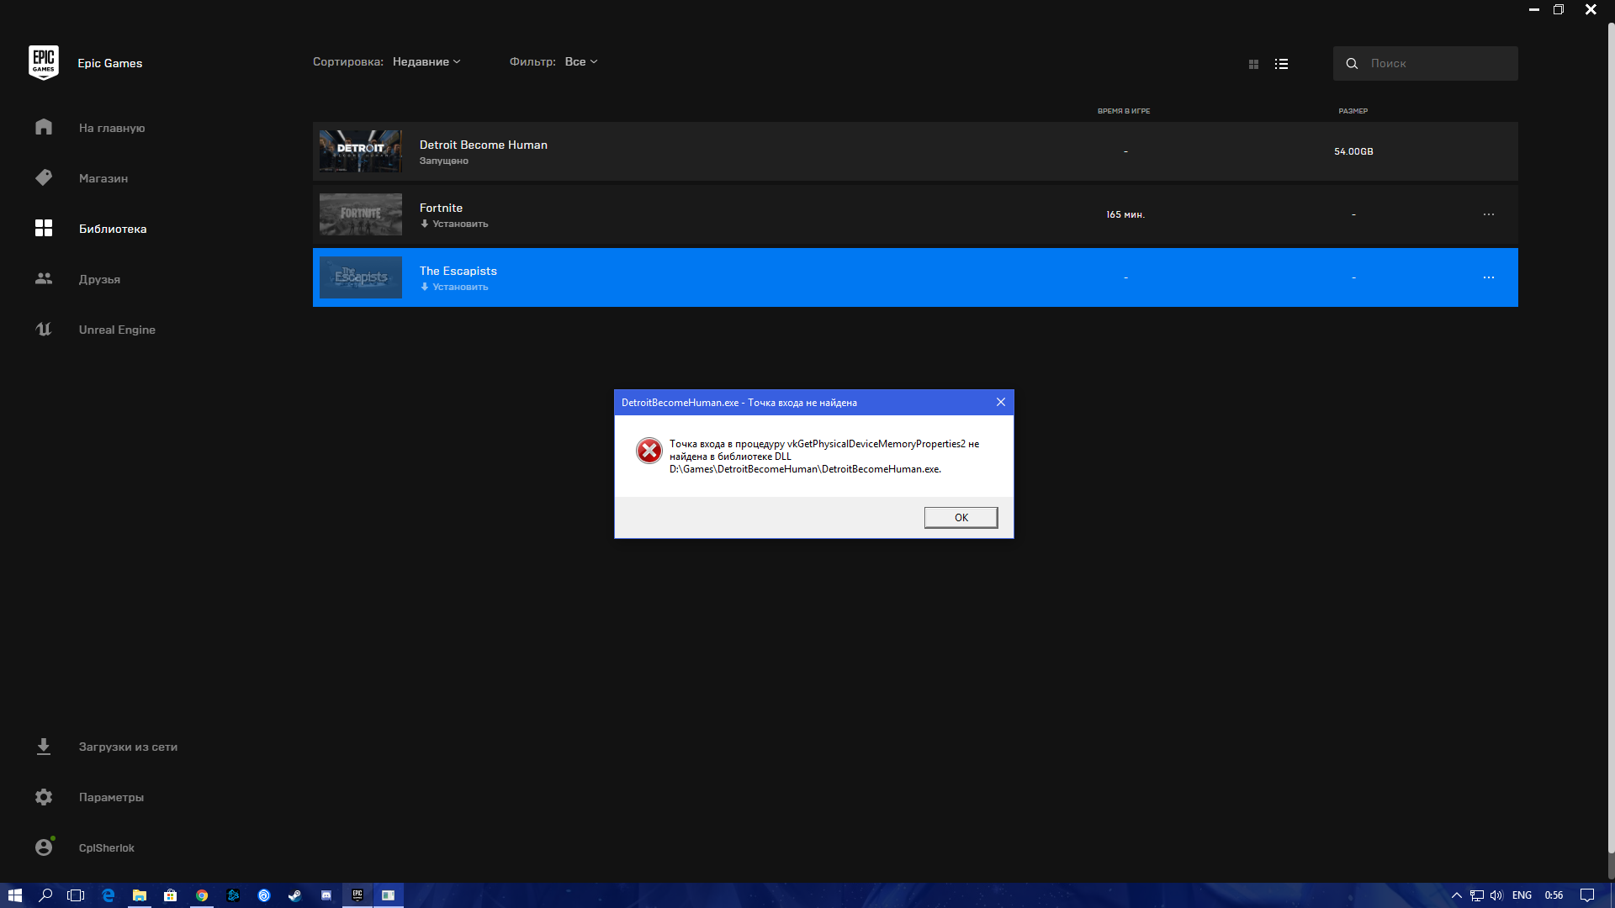Open the Фильтр Все dropdown

580,61
